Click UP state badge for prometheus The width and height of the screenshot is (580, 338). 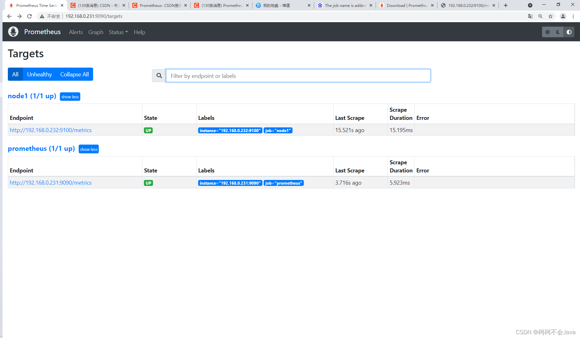(148, 183)
